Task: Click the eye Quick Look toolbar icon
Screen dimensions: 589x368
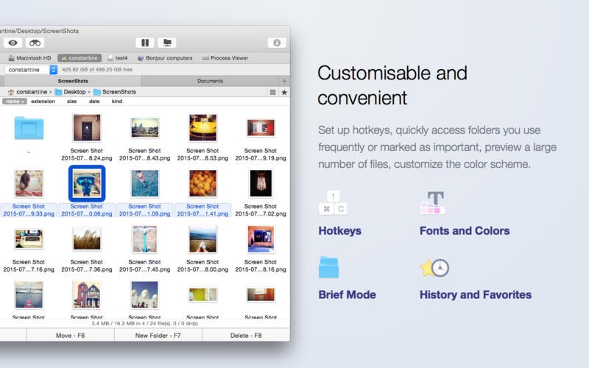Action: pyautogui.click(x=13, y=43)
